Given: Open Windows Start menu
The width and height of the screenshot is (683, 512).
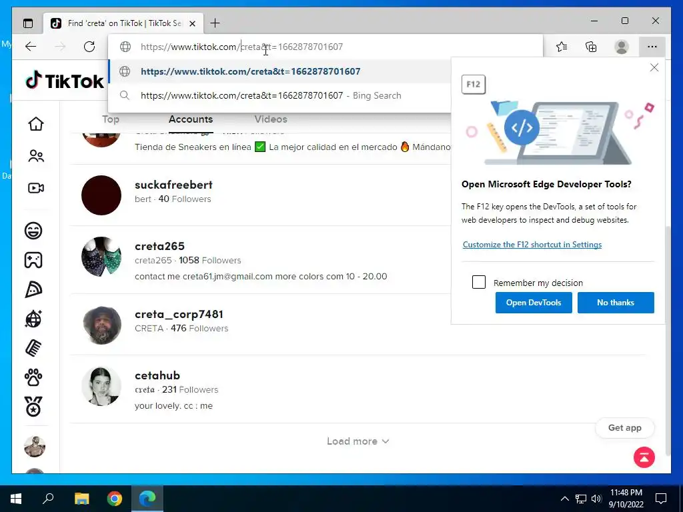Looking at the screenshot, I should click(16, 499).
